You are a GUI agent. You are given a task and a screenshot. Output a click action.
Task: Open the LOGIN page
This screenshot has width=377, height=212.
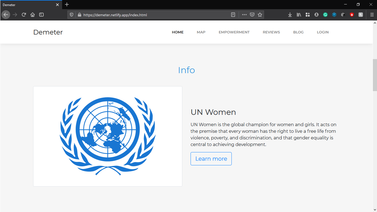(x=323, y=32)
